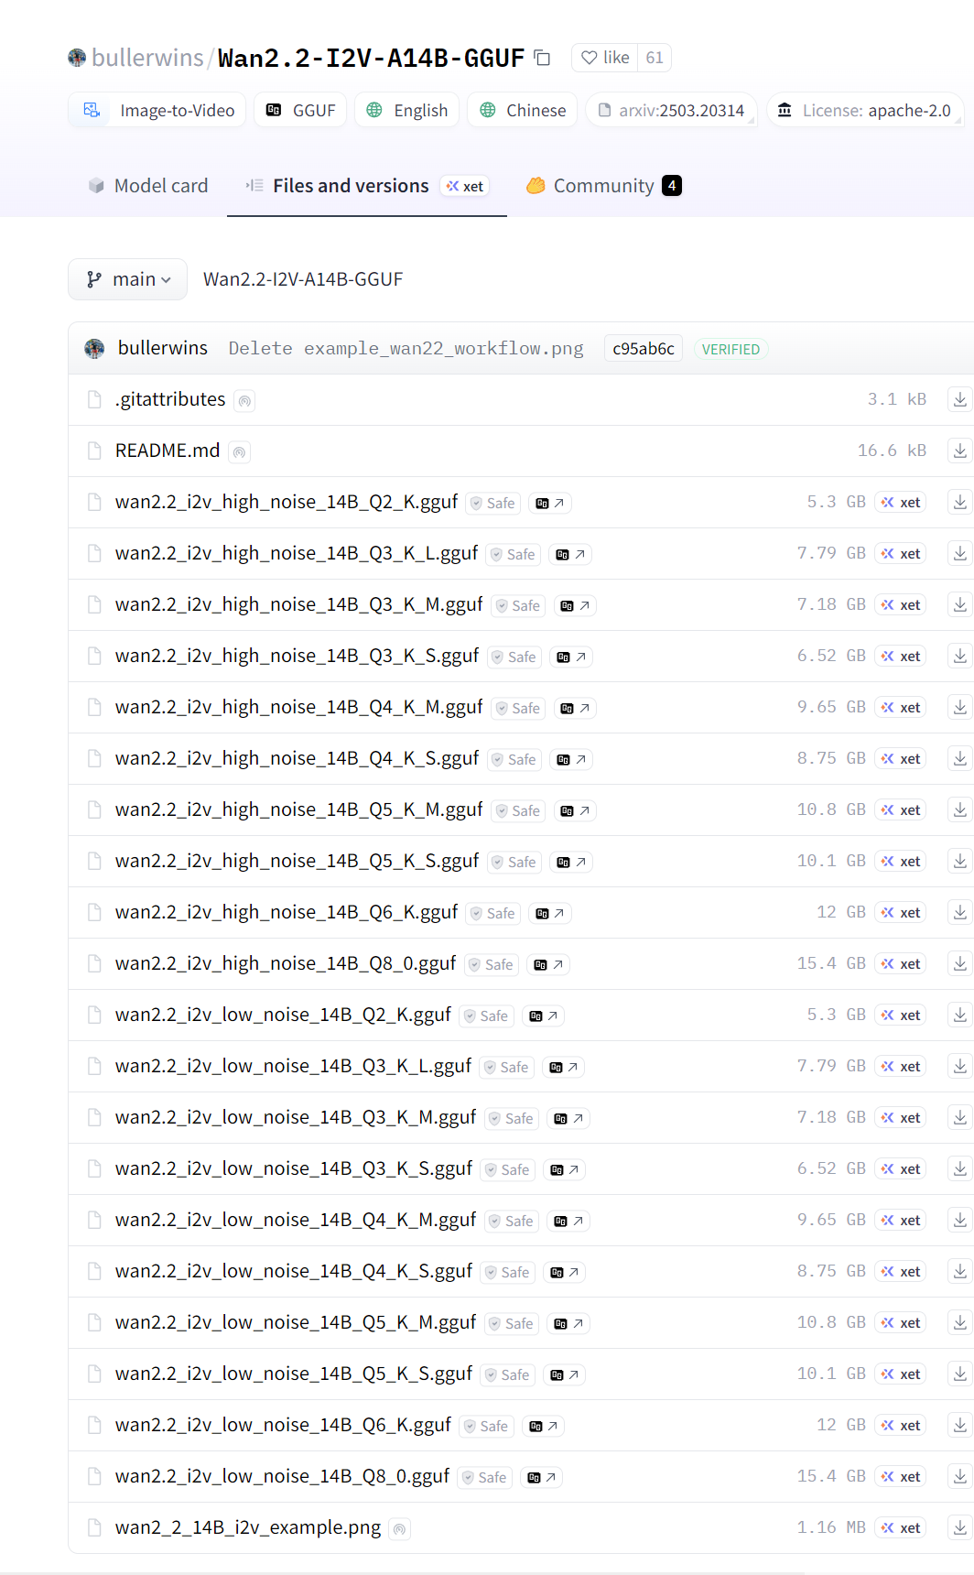Download high_noise Q6_K gguf file
Viewport: 974px width, 1575px height.
click(959, 912)
